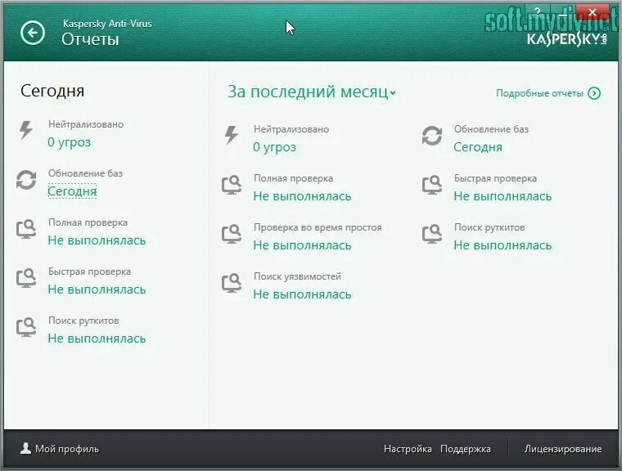Click the lightning icon under Сегодня

(x=26, y=130)
